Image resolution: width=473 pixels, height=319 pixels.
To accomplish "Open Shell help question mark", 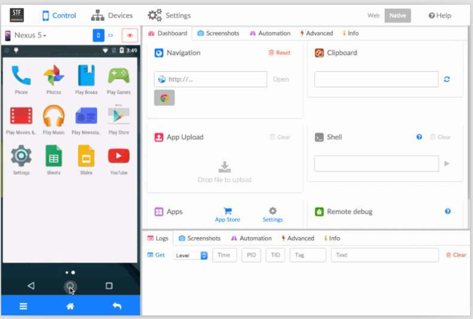I will point(419,137).
